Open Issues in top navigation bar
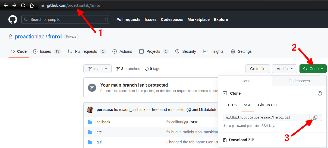328x148 pixels. [150, 19]
